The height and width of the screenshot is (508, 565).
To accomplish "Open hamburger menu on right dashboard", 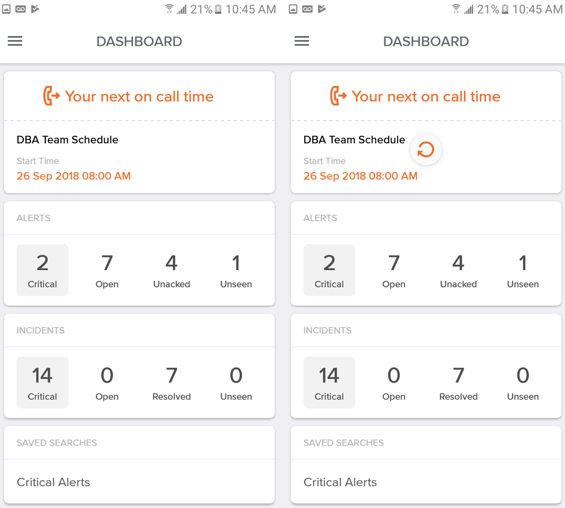I will pos(302,42).
